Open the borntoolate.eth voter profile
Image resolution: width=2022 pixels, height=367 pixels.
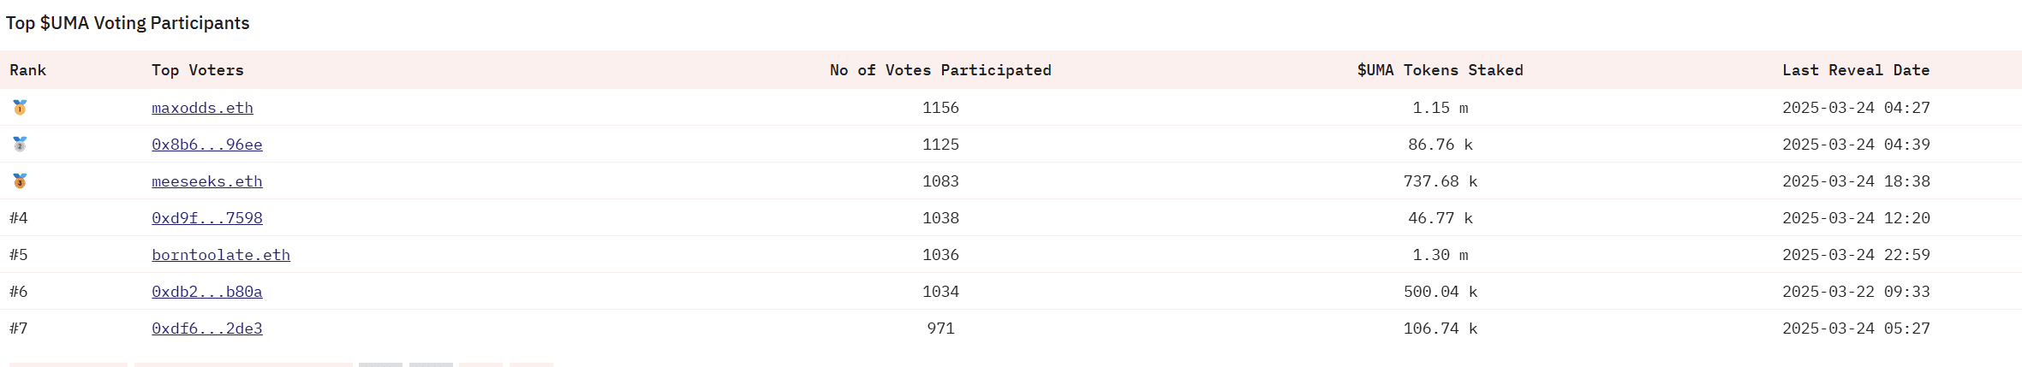pyautogui.click(x=221, y=255)
